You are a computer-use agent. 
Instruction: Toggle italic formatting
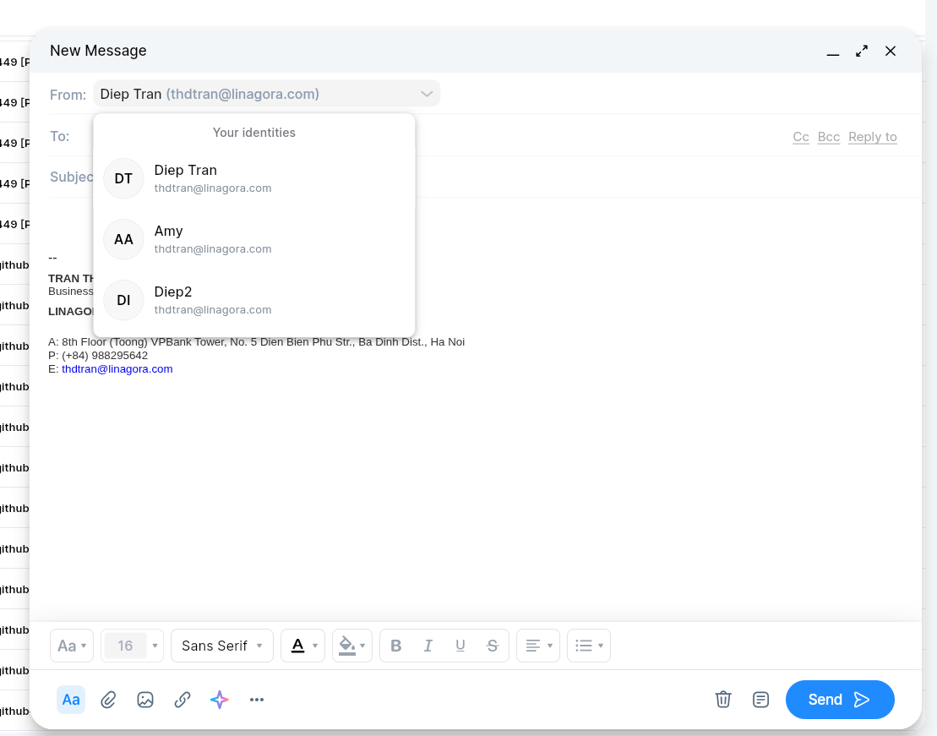point(428,646)
